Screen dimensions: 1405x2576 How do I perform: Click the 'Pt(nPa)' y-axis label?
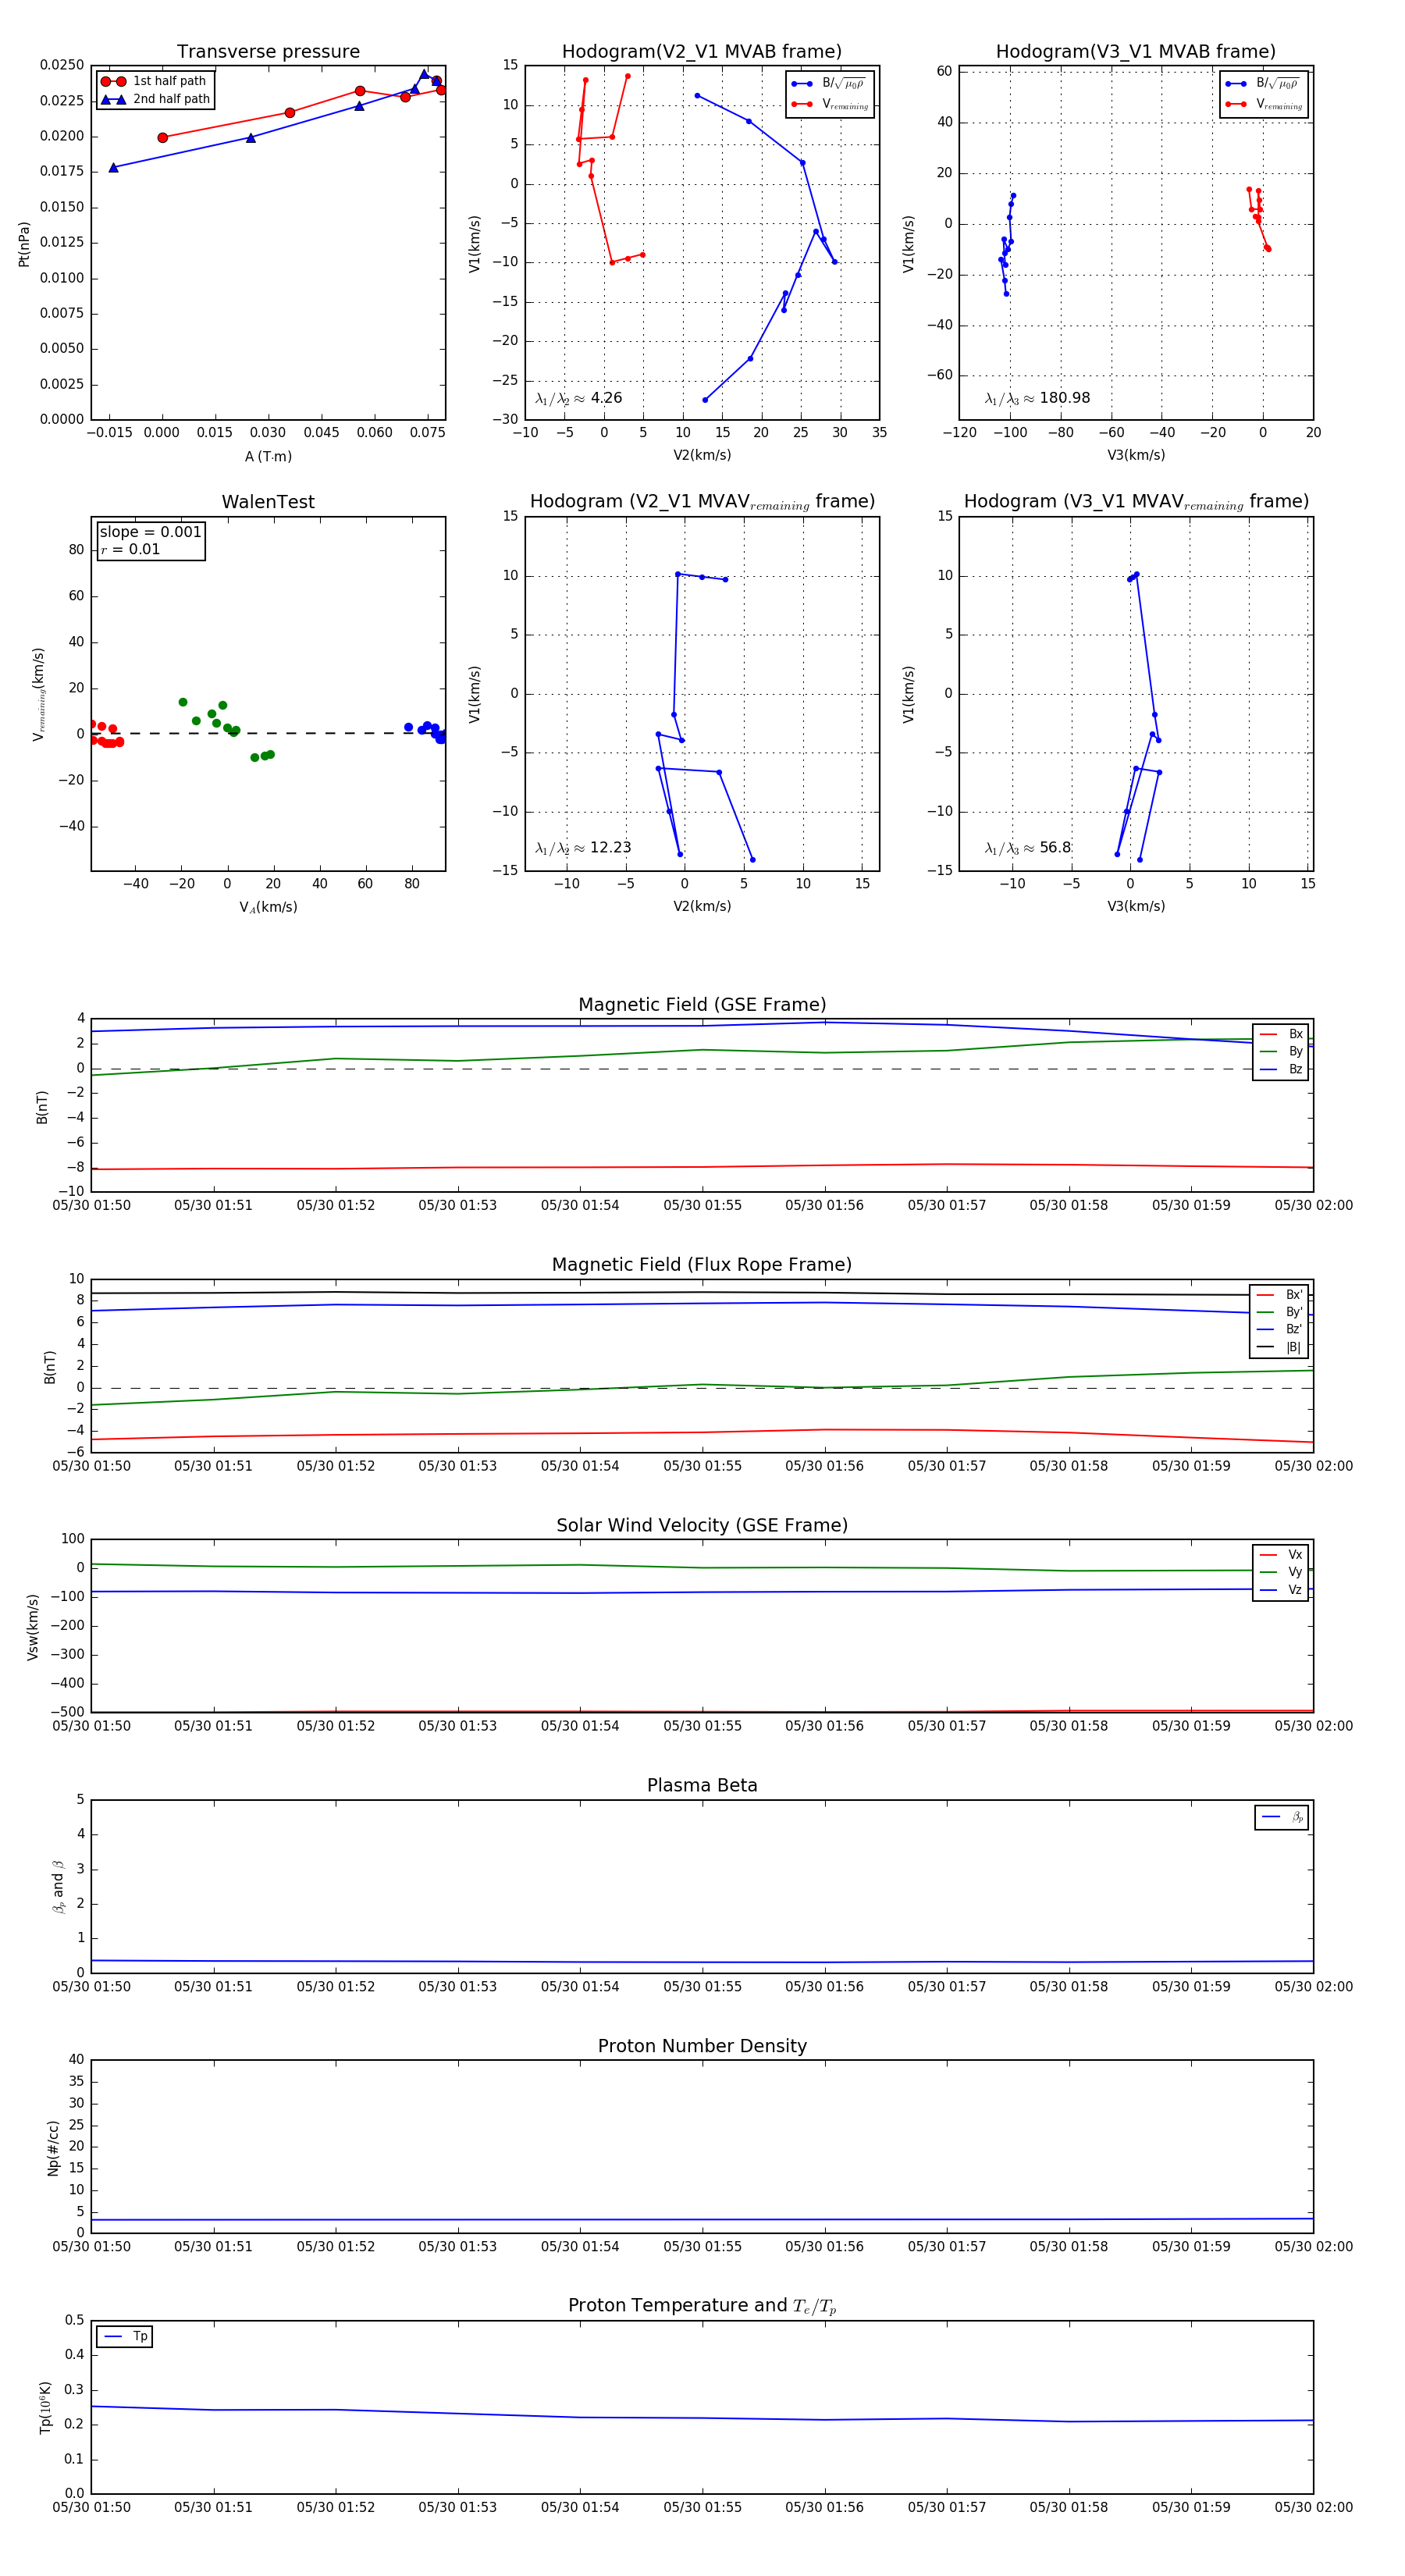pyautogui.click(x=24, y=244)
